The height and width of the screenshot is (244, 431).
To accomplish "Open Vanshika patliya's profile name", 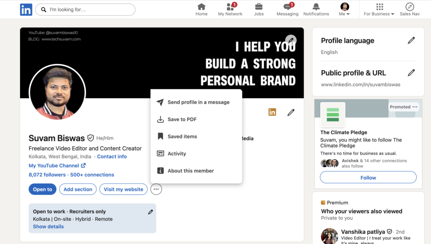I will pyautogui.click(x=363, y=232).
